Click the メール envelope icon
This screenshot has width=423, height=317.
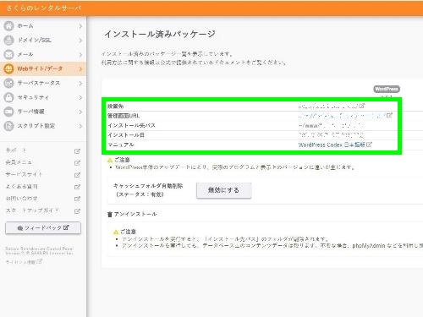8,54
